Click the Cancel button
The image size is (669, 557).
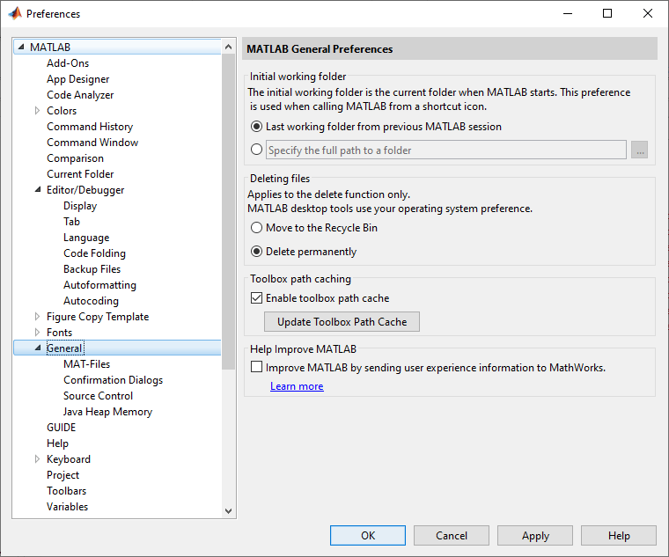click(452, 535)
